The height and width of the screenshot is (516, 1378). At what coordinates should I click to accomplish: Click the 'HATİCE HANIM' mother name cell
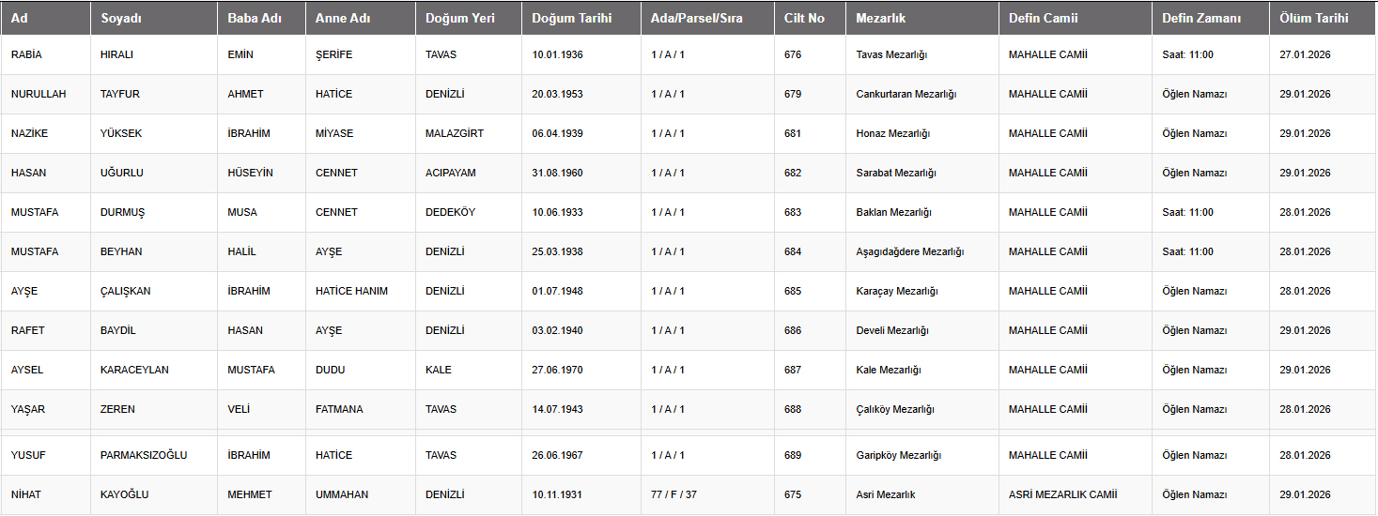351,291
